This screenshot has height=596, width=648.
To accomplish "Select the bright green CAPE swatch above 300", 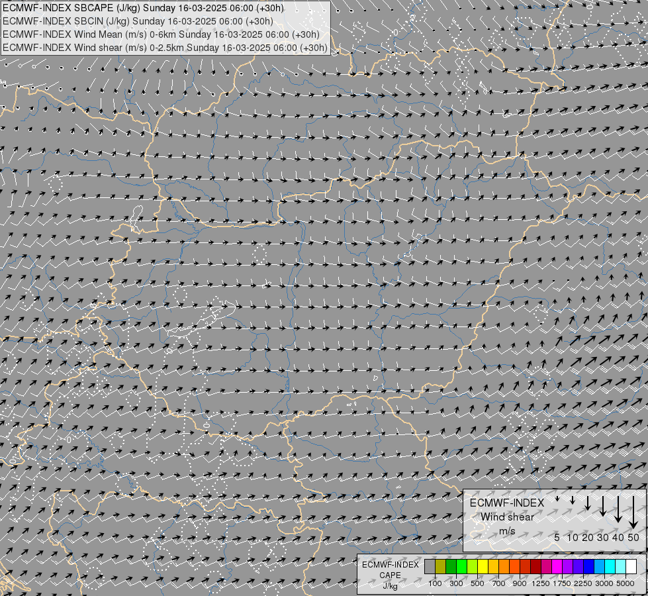I will 461,566.
